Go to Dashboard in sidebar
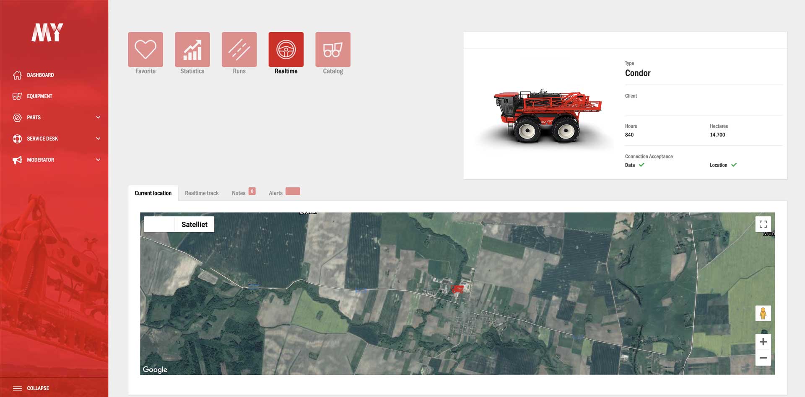Viewport: 805px width, 397px height. click(x=40, y=75)
